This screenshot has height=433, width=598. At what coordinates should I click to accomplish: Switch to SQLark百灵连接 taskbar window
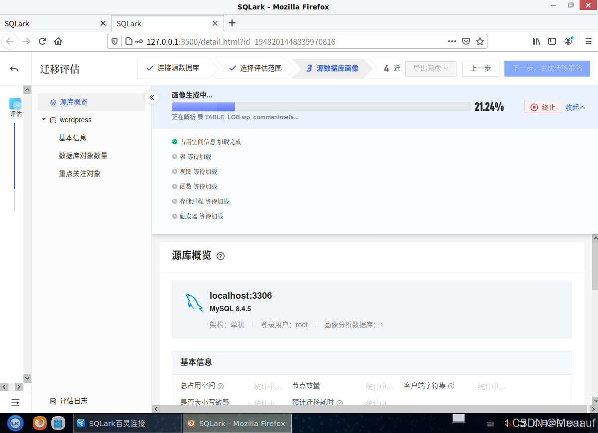(128, 423)
